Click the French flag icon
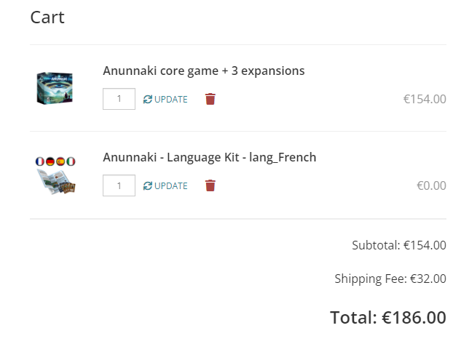Screen dimensions: 469x344 click(40, 161)
